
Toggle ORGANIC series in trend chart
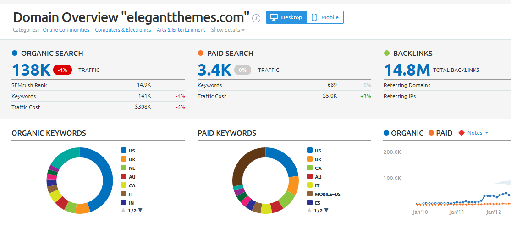click(x=403, y=133)
